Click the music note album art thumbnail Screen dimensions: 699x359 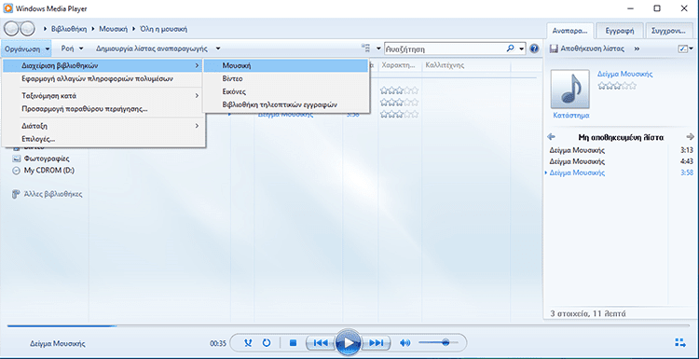[x=570, y=90]
